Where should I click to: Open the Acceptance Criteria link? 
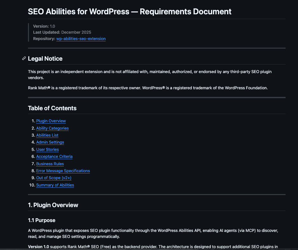tap(54, 156)
